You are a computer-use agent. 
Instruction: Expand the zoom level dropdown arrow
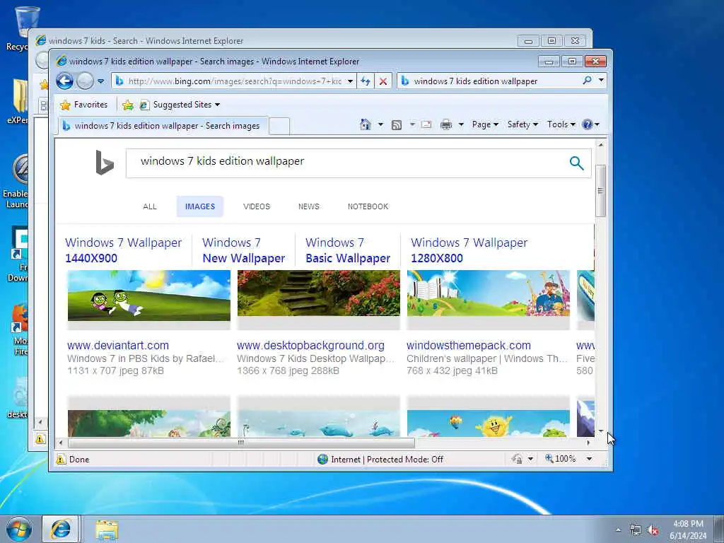click(x=589, y=459)
